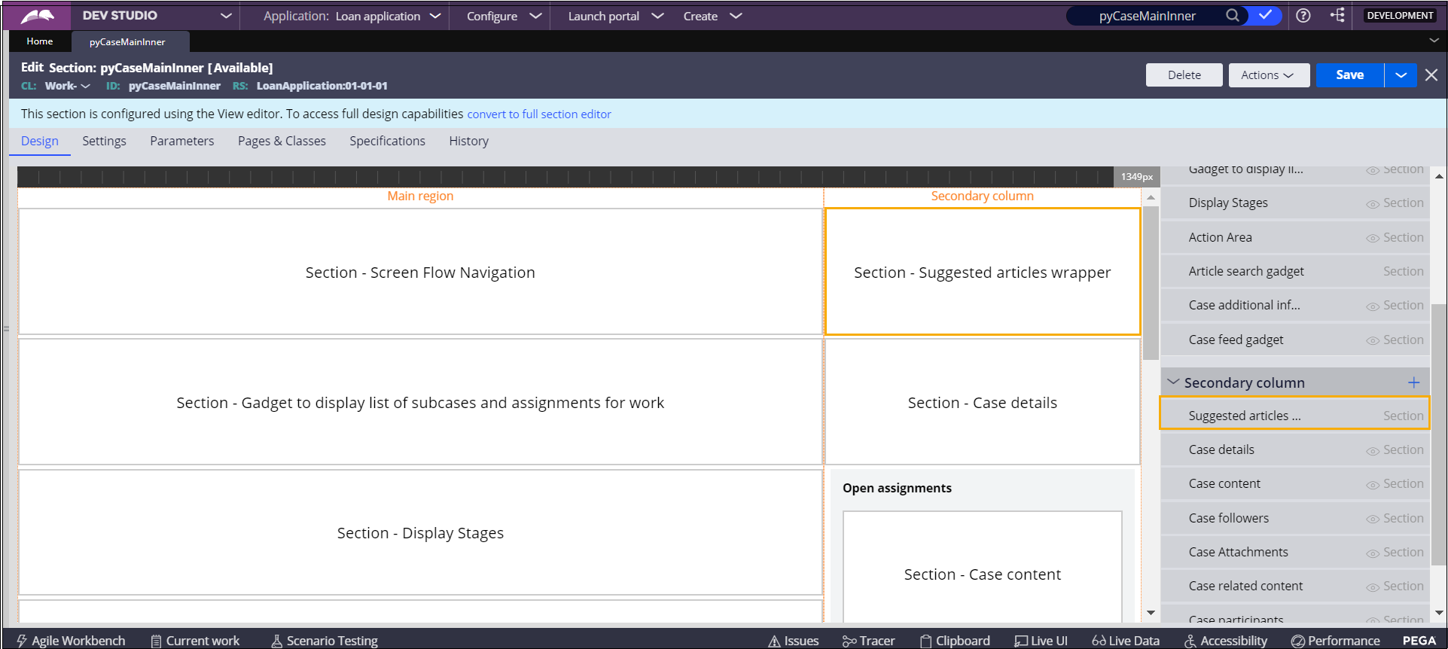The image size is (1448, 649).
Task: Toggle visibility eye for Case details
Action: [x=1372, y=451]
